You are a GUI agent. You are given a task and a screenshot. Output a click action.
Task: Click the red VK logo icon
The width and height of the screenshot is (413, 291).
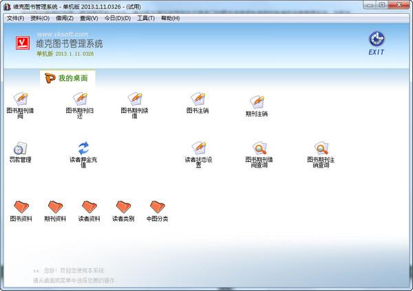[23, 43]
